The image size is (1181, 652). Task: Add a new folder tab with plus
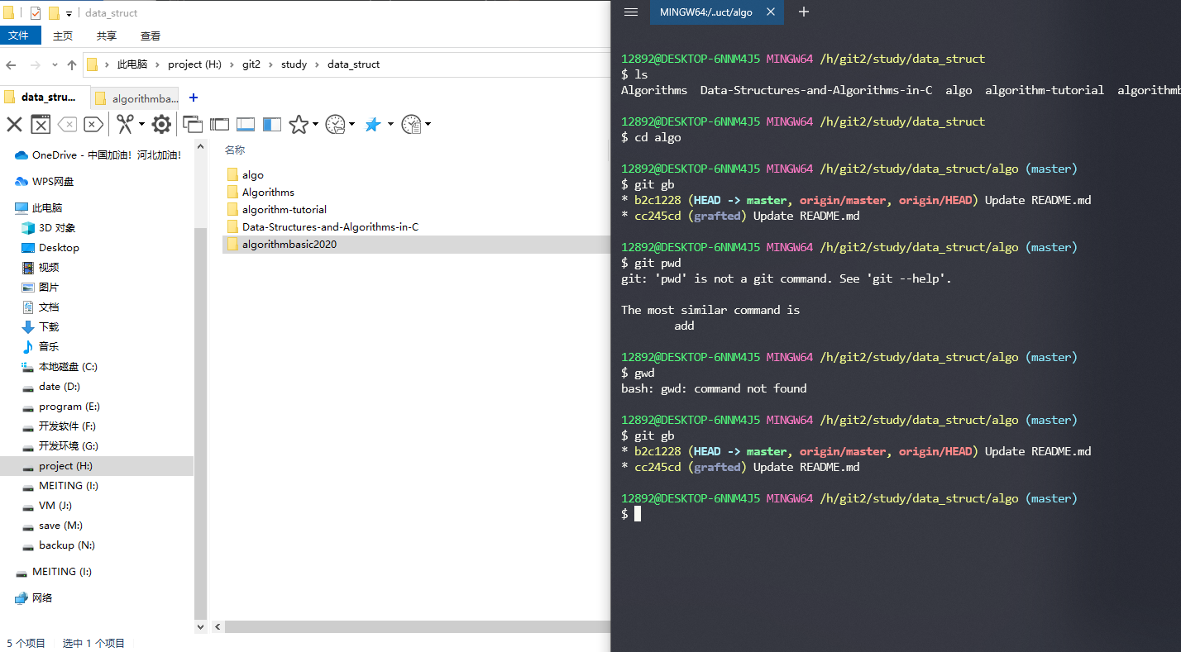(x=194, y=98)
